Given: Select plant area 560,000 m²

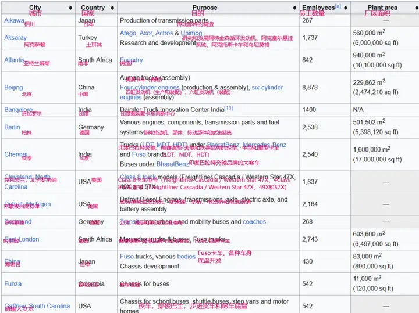Looking at the screenshot, I should point(369,33).
